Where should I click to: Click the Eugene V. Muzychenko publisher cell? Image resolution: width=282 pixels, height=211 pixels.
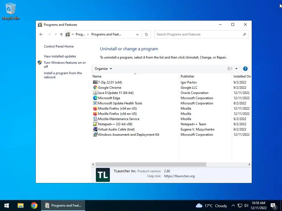[x=197, y=129]
